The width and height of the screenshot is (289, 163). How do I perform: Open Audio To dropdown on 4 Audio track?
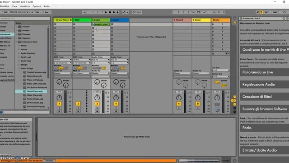(x=120, y=73)
